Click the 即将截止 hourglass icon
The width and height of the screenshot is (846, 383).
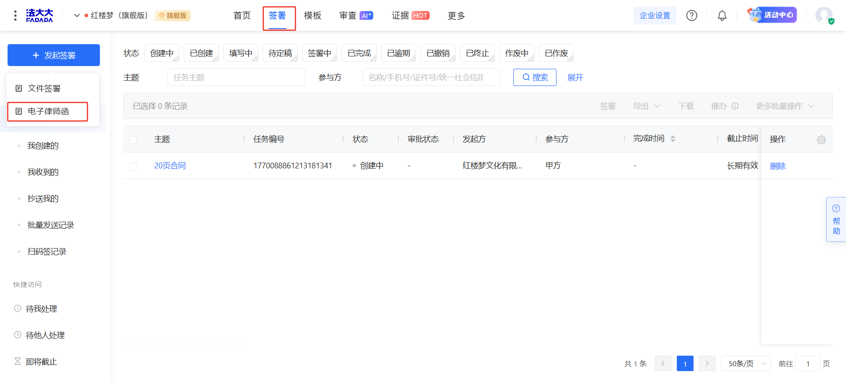(x=18, y=361)
